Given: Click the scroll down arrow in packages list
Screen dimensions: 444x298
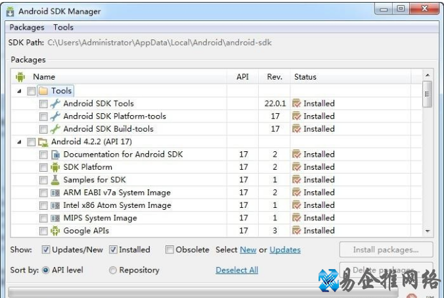Looking at the screenshot, I should point(428,232).
